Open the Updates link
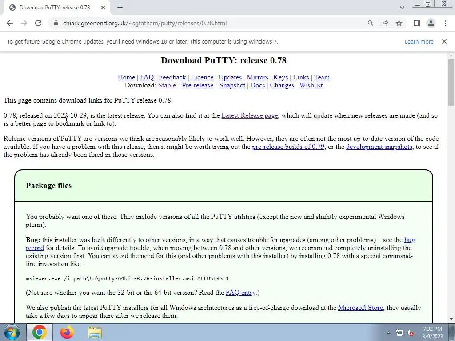455x341 pixels. [230, 77]
